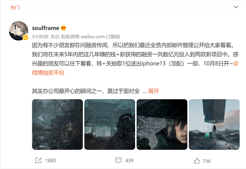The image size is (246, 169).
Task: Click the 3小时前 post timestamp
Action: point(40,37)
